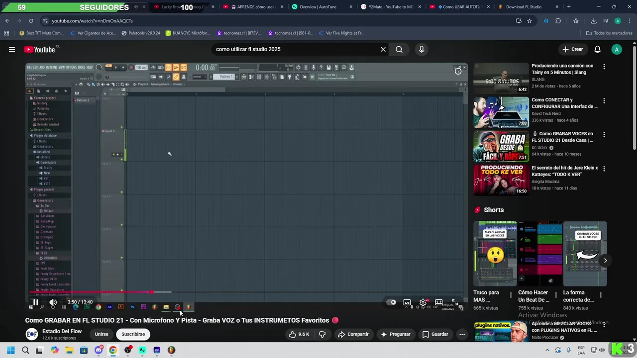Dislike this video
The height and width of the screenshot is (358, 637).
[x=322, y=334]
